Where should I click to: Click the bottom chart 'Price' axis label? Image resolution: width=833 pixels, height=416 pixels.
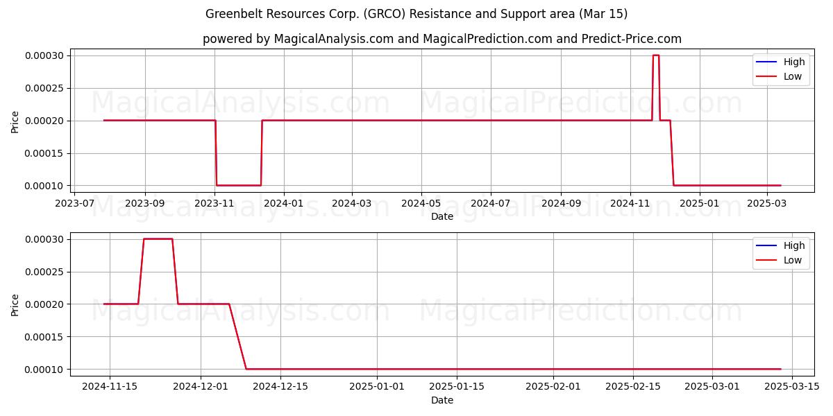pyautogui.click(x=15, y=304)
